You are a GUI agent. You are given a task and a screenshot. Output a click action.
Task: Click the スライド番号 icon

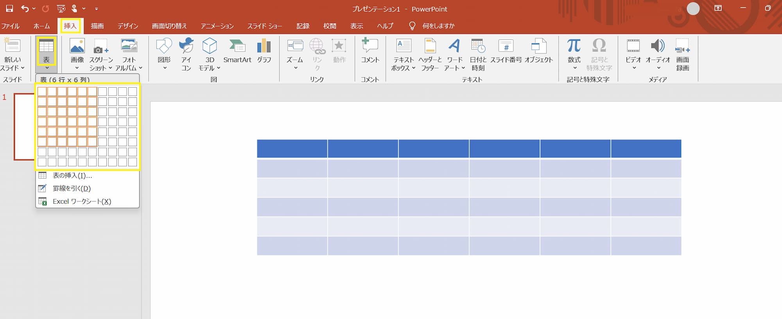tap(506, 46)
